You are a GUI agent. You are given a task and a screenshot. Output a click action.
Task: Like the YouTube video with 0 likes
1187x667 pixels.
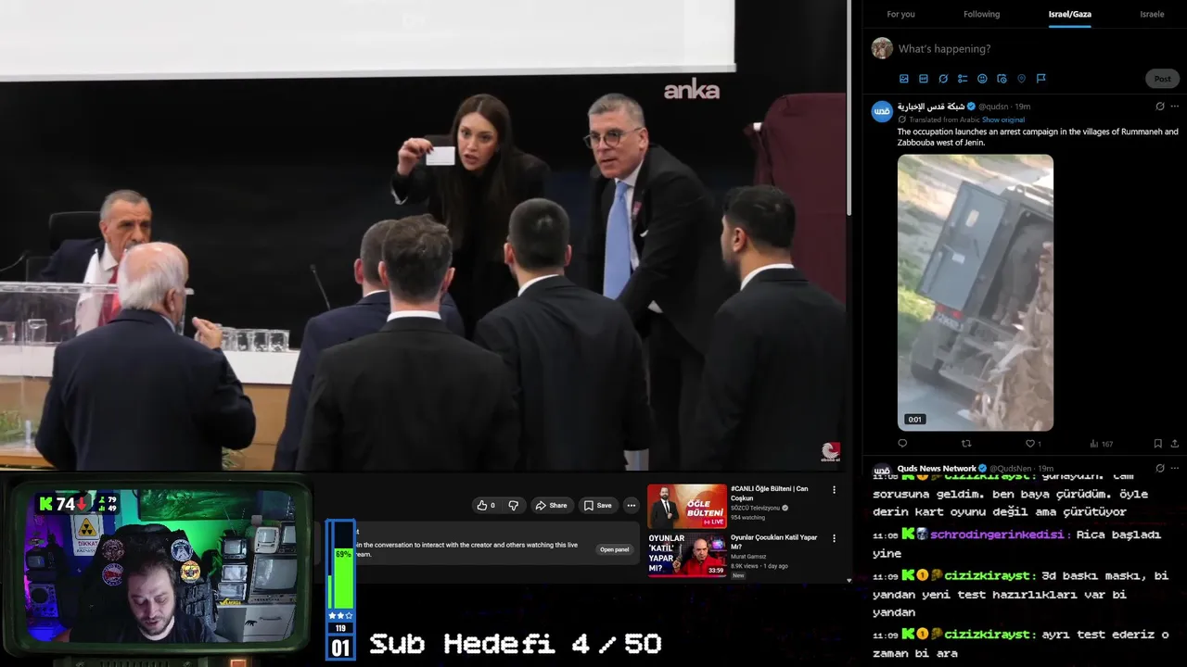[x=485, y=505]
